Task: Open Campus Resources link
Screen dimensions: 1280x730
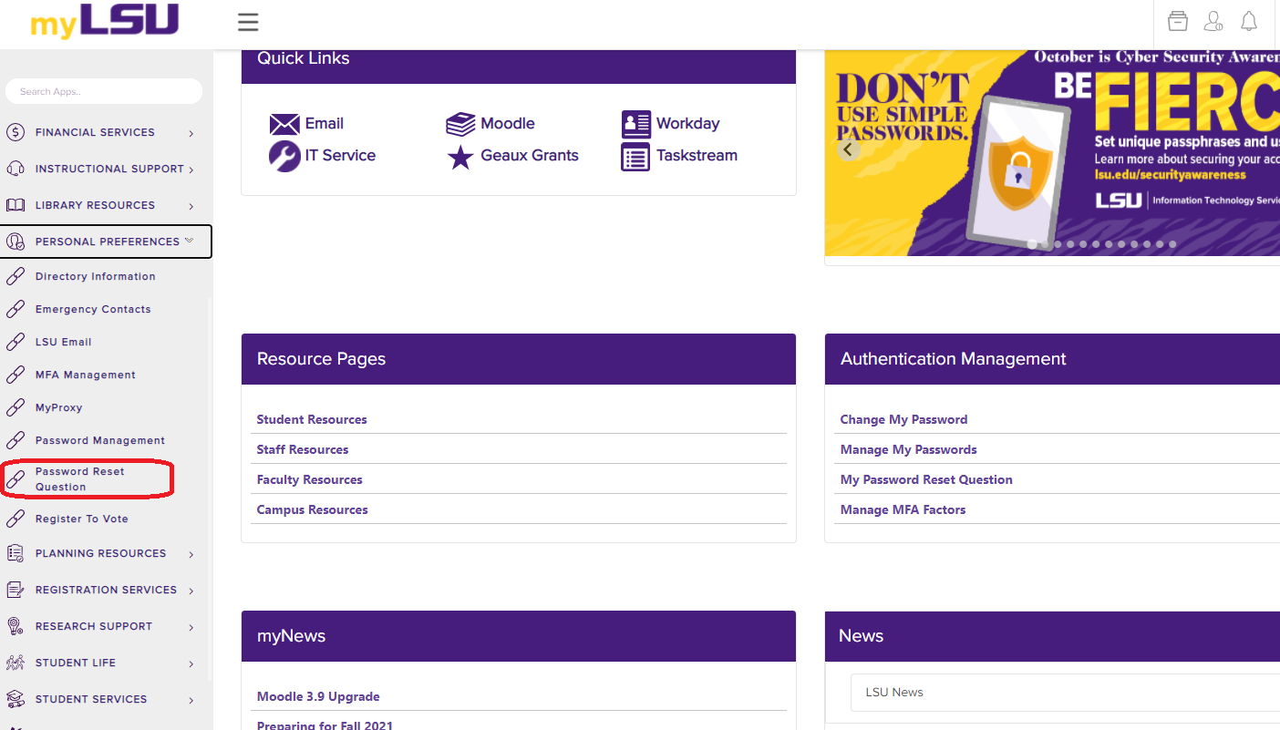Action: point(313,509)
